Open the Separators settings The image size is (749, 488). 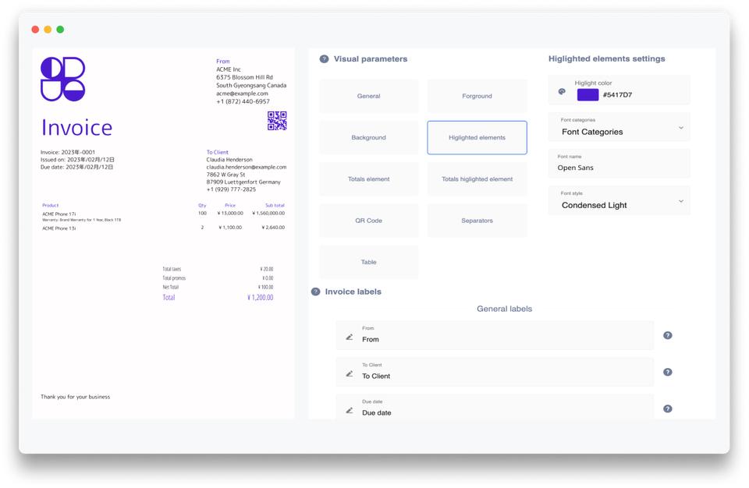(x=477, y=220)
